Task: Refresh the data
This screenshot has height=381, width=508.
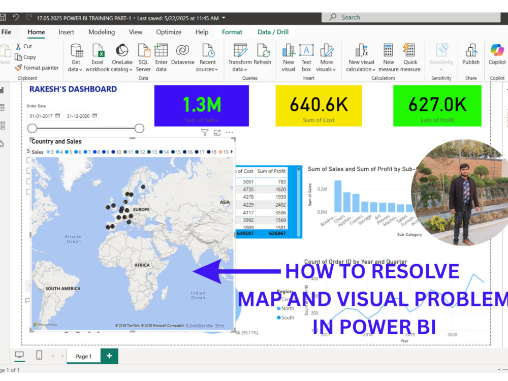Action: coord(263,54)
